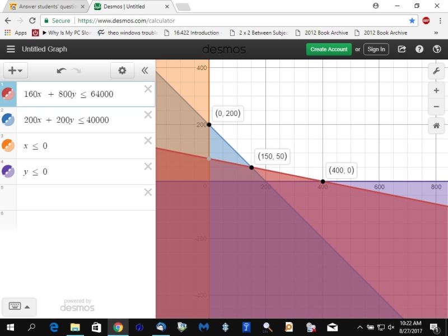Screen dimensions: 448x336
Task: Reload the Desmos page
Action: (x=32, y=21)
